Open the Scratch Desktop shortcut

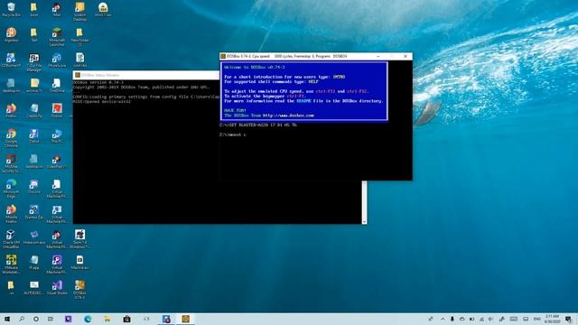[x=79, y=12]
